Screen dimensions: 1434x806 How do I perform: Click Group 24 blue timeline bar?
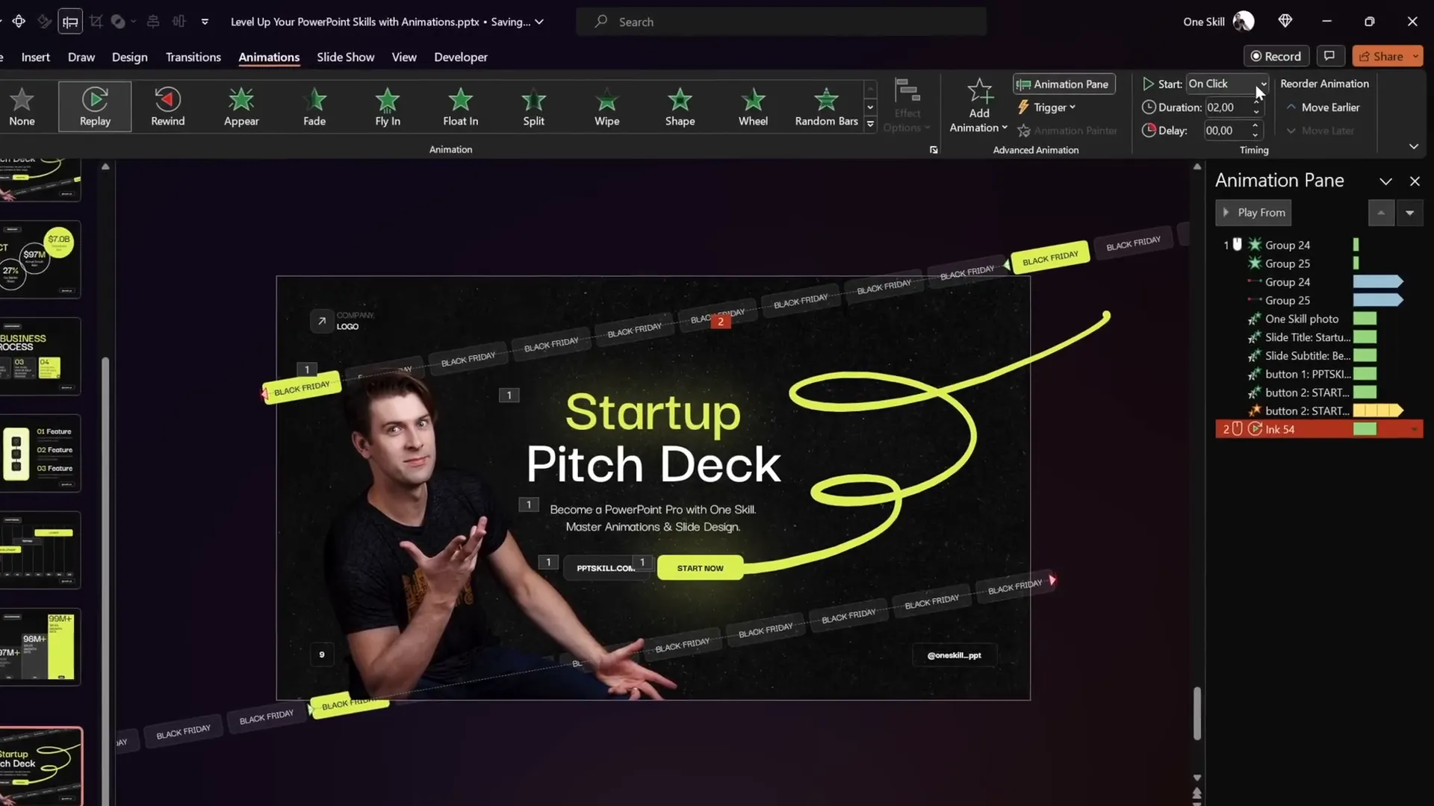tap(1377, 282)
